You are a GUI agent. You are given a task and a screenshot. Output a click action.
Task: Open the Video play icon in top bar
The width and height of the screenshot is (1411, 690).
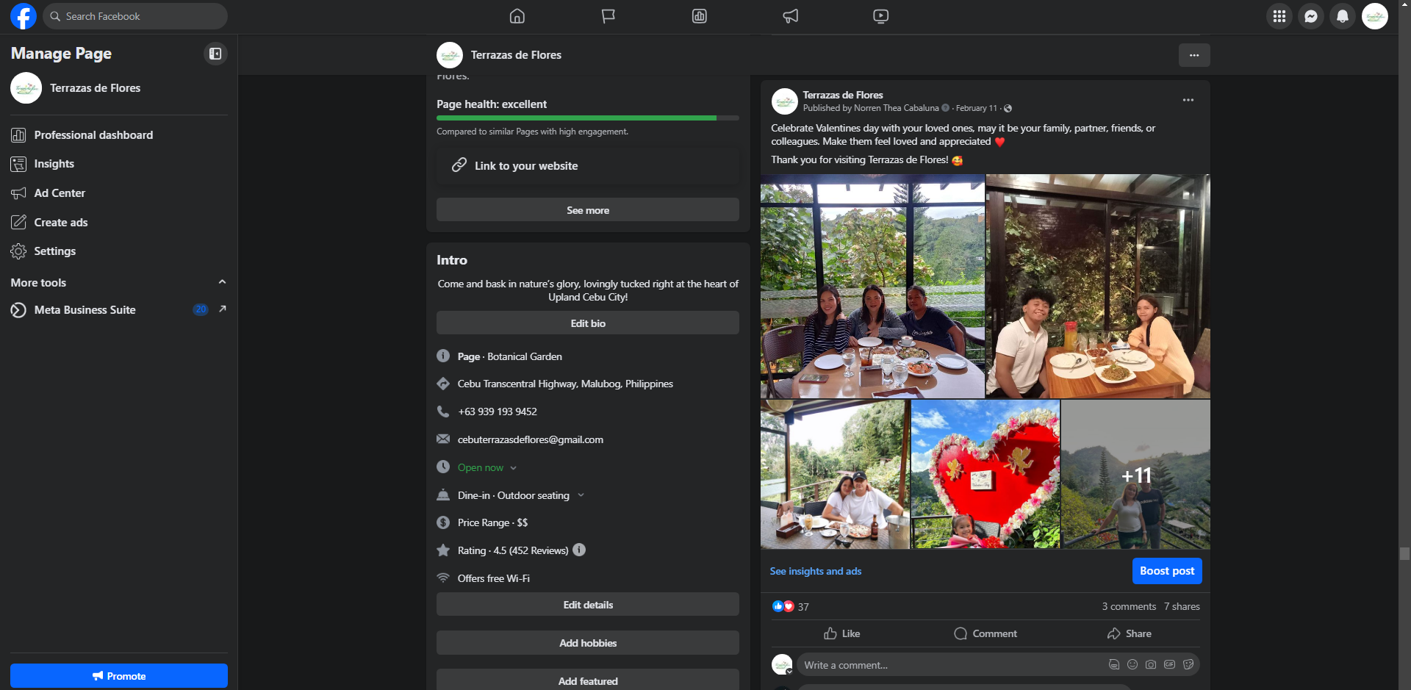click(x=881, y=16)
